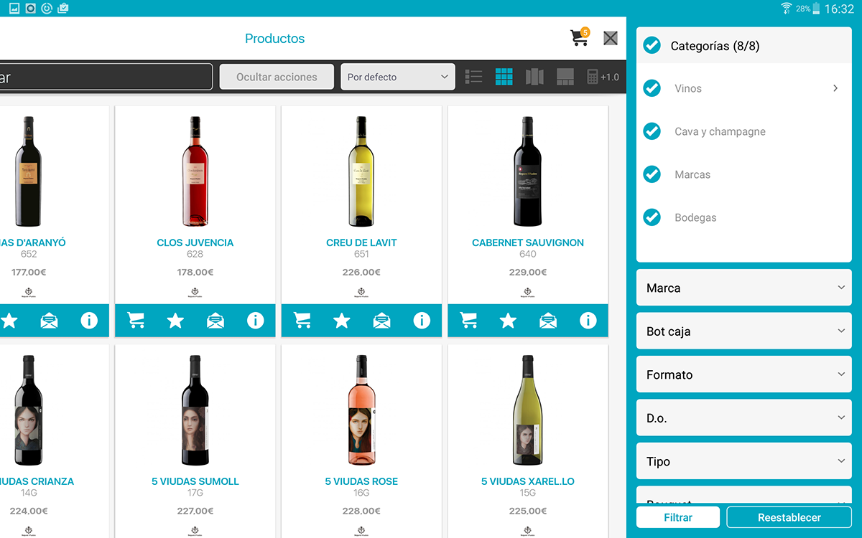Open the calculator quantity +1.0 control
The height and width of the screenshot is (538, 862).
coord(603,77)
